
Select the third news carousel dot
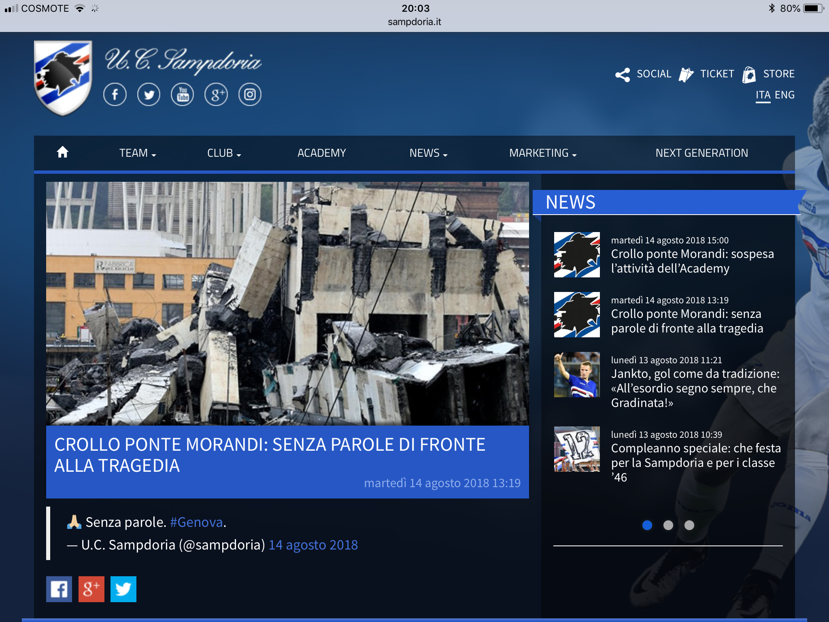point(689,525)
